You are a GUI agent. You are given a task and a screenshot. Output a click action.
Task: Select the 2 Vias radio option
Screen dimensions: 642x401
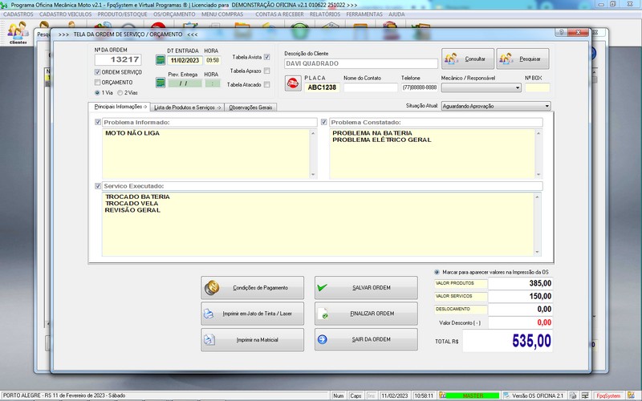tap(120, 93)
